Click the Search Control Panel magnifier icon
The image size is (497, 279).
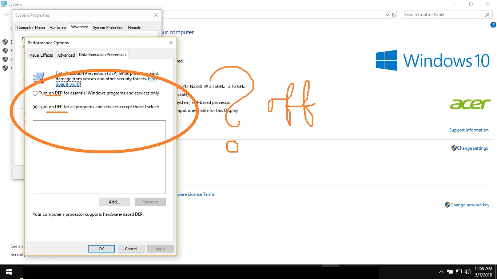click(x=488, y=15)
